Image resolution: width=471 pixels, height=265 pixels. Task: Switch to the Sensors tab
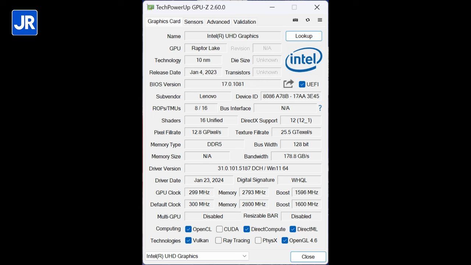click(x=194, y=22)
